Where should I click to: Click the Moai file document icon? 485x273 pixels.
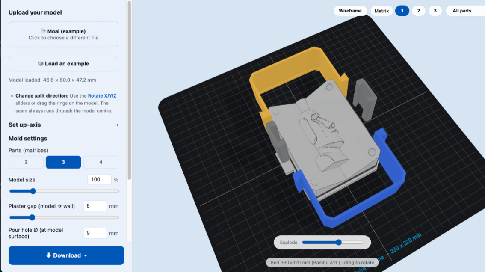pyautogui.click(x=43, y=31)
